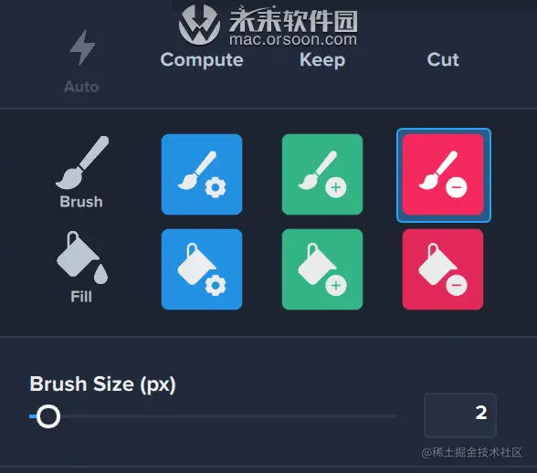Screen dimensions: 537x473
Task: Click the Brush label text
Action: [x=81, y=202]
